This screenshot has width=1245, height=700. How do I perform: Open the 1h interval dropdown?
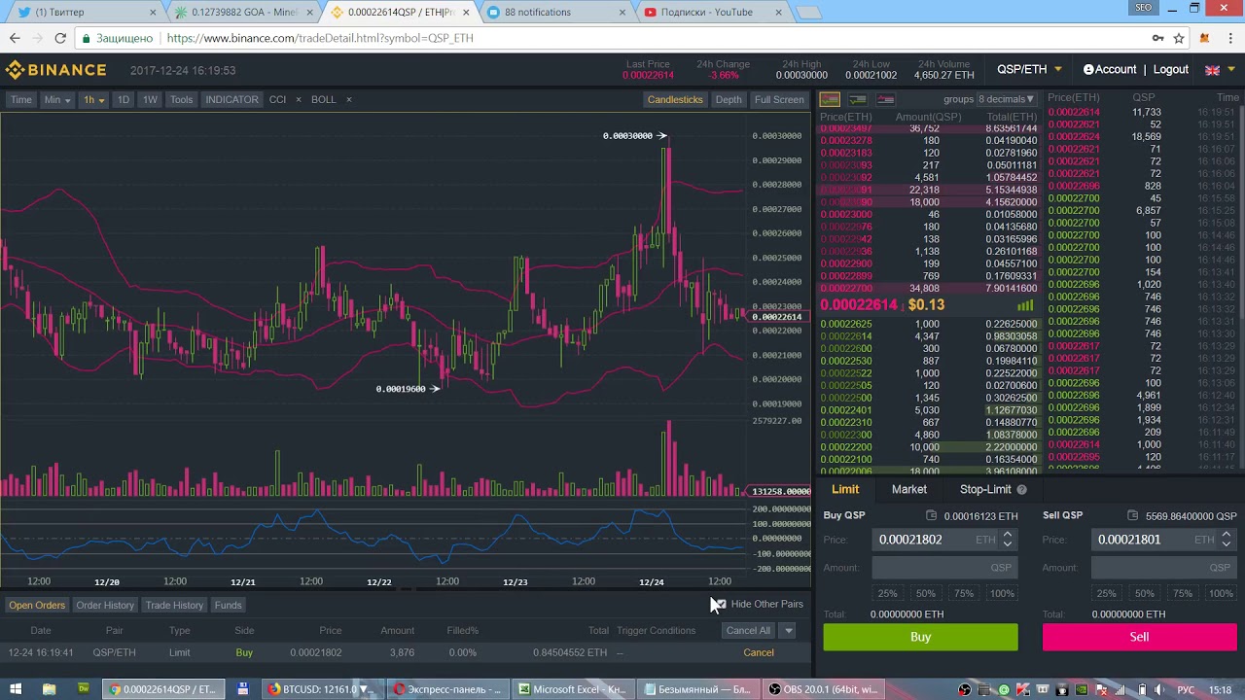pyautogui.click(x=93, y=99)
